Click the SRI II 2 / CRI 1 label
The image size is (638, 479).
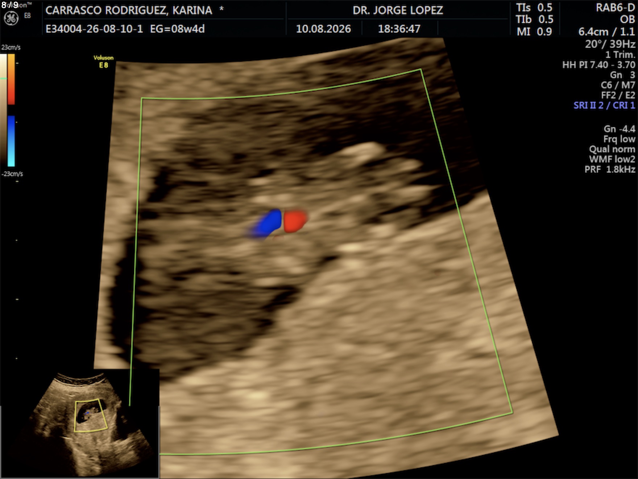pyautogui.click(x=604, y=105)
